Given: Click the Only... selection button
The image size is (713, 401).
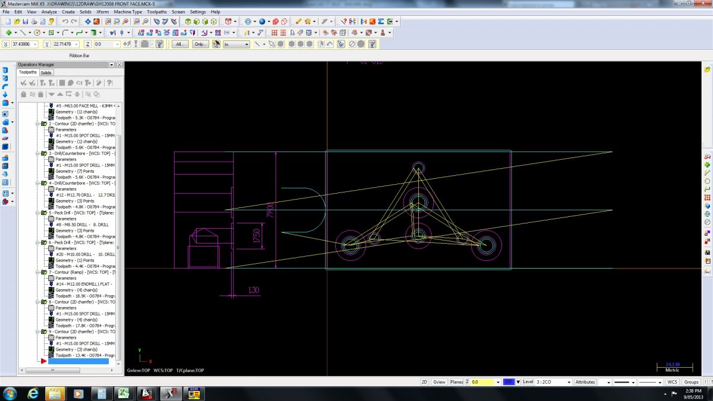Looking at the screenshot, I should click(200, 44).
